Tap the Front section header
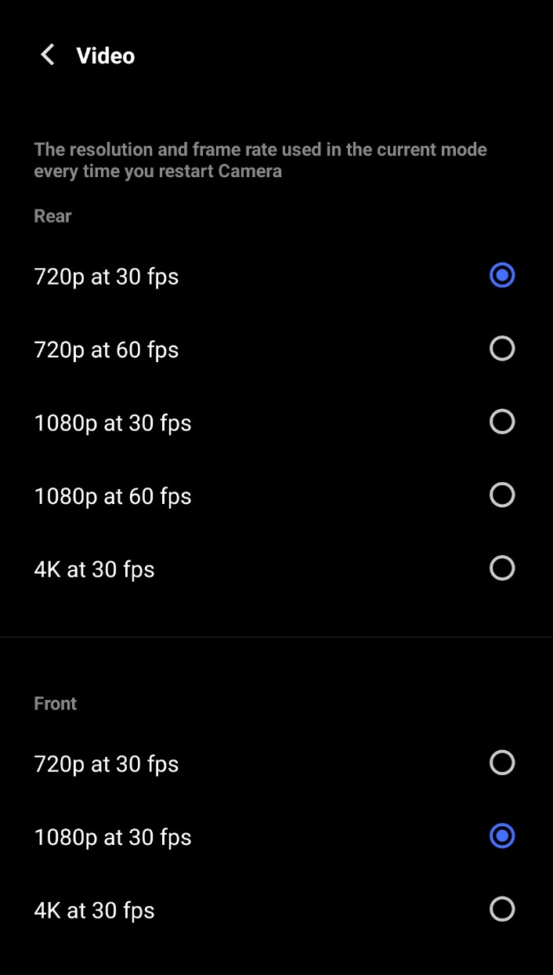 click(55, 704)
